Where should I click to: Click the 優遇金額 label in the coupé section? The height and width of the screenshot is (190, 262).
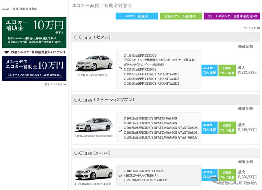[x=245, y=162]
